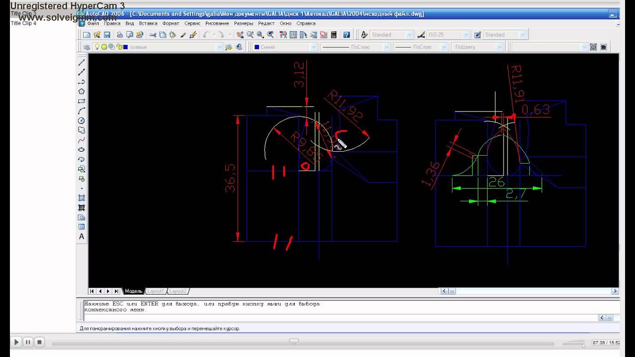Click the Save diskette icon
Screen dimensions: 635x357
click(107, 35)
